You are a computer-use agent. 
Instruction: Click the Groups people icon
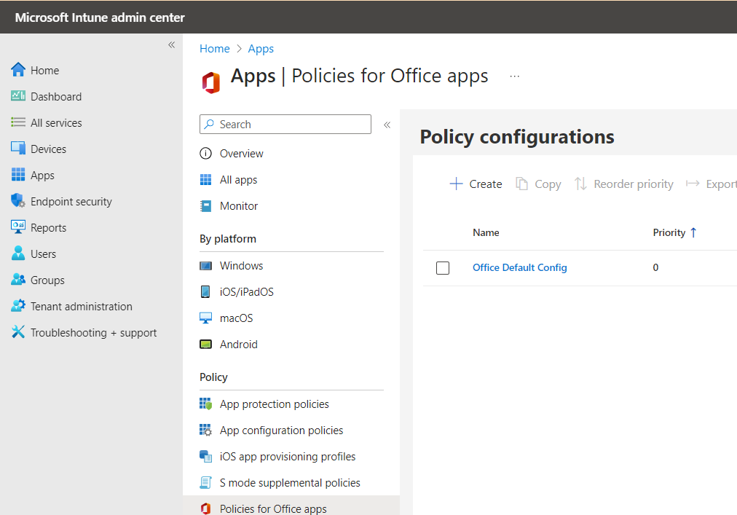(x=18, y=280)
